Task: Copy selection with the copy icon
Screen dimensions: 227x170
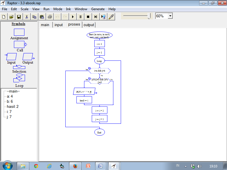Action: pos(34,17)
